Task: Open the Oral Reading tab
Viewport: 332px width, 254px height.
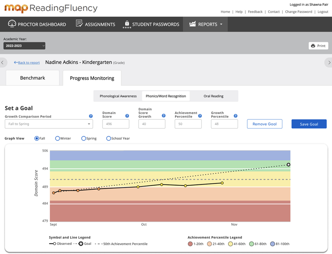Action: coord(214,96)
